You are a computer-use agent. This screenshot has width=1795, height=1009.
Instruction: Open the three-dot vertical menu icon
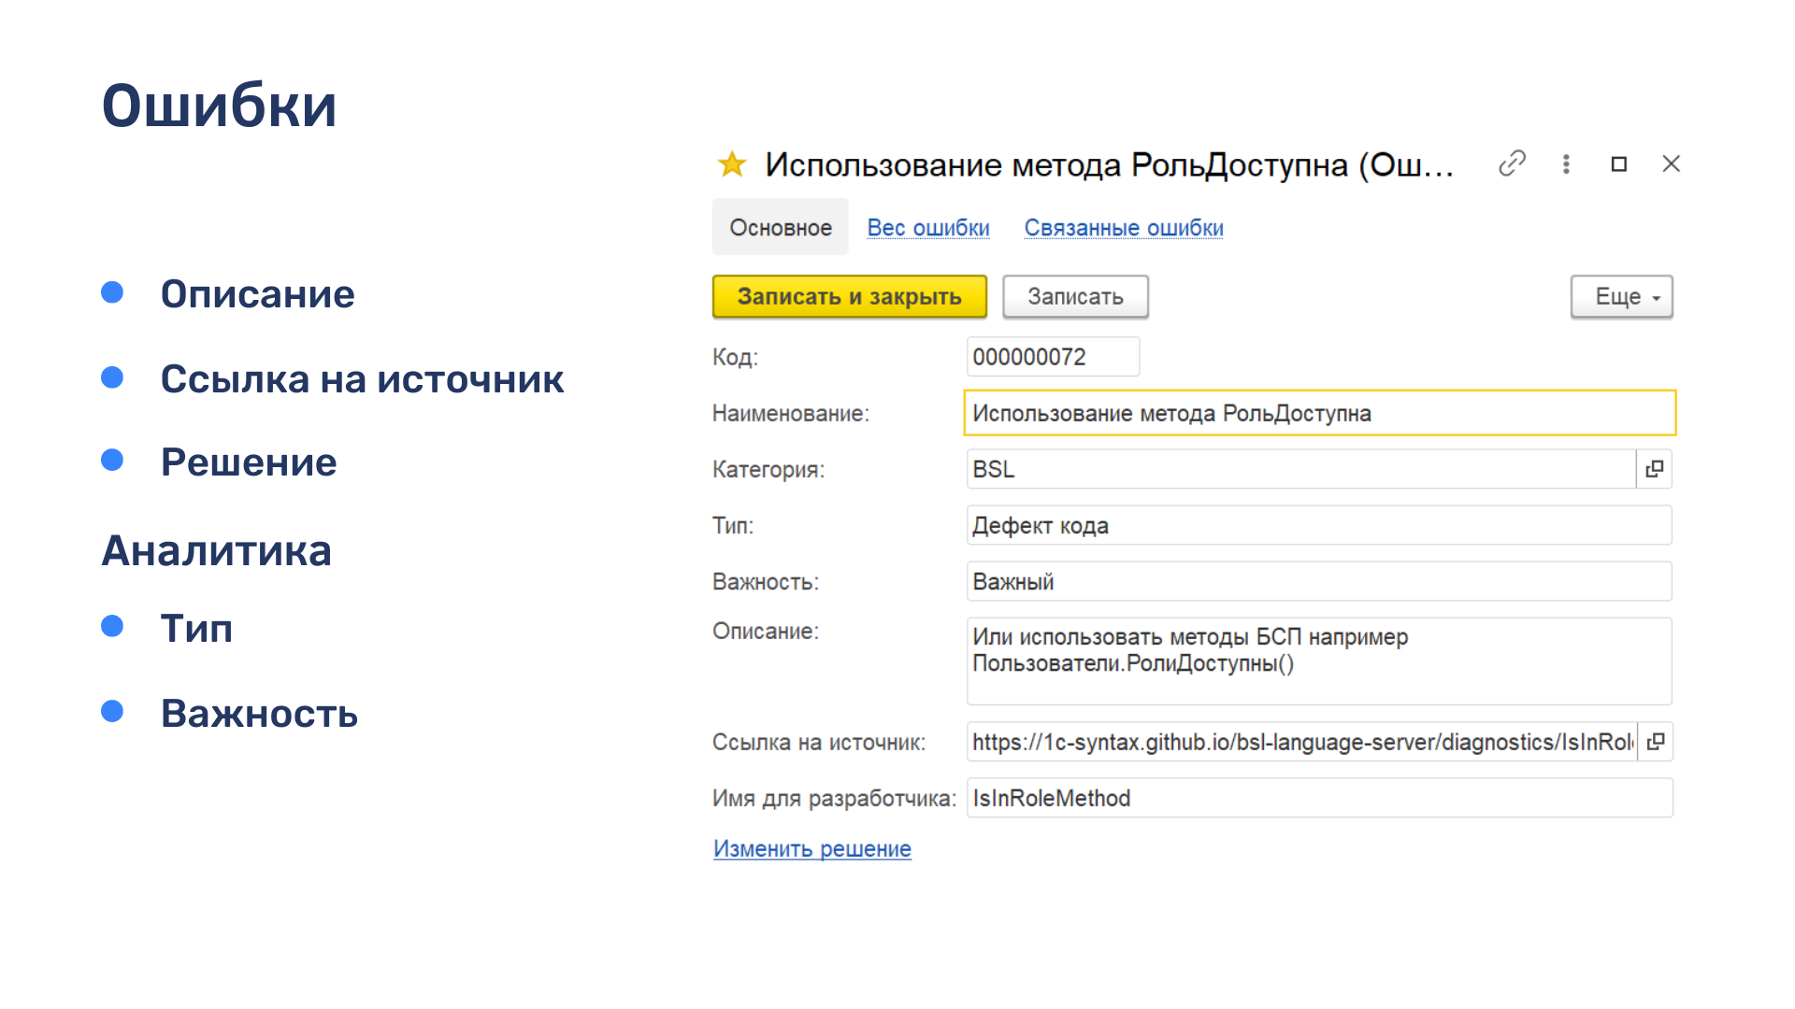point(1566,164)
